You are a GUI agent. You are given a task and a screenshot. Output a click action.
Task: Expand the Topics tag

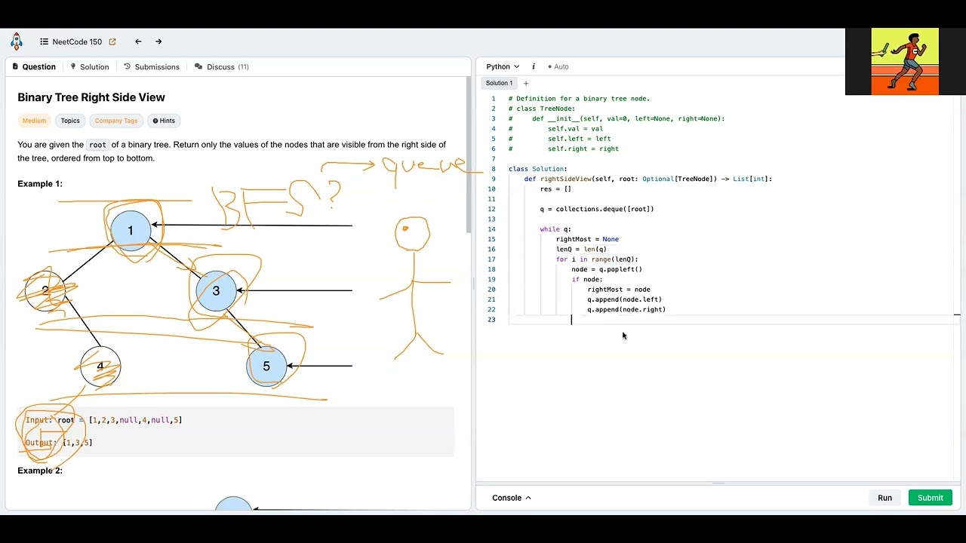click(70, 121)
